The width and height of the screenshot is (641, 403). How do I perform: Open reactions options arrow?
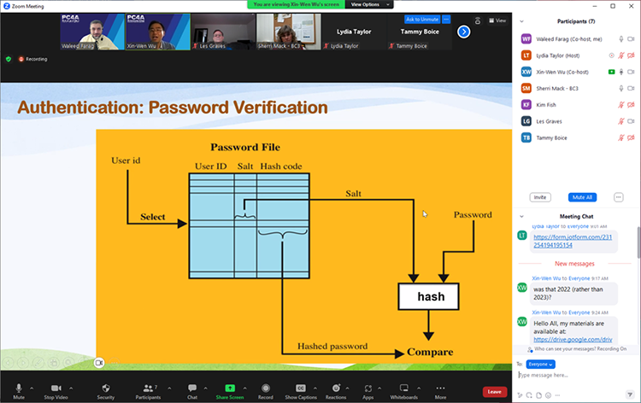(348, 388)
